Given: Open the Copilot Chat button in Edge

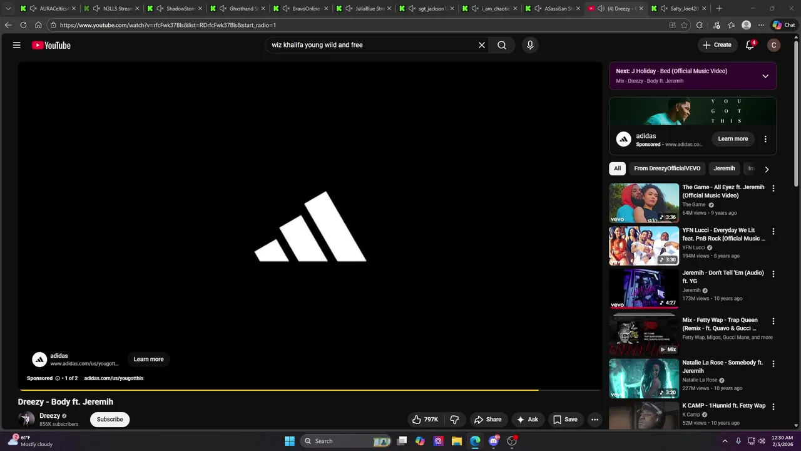Looking at the screenshot, I should 784,25.
